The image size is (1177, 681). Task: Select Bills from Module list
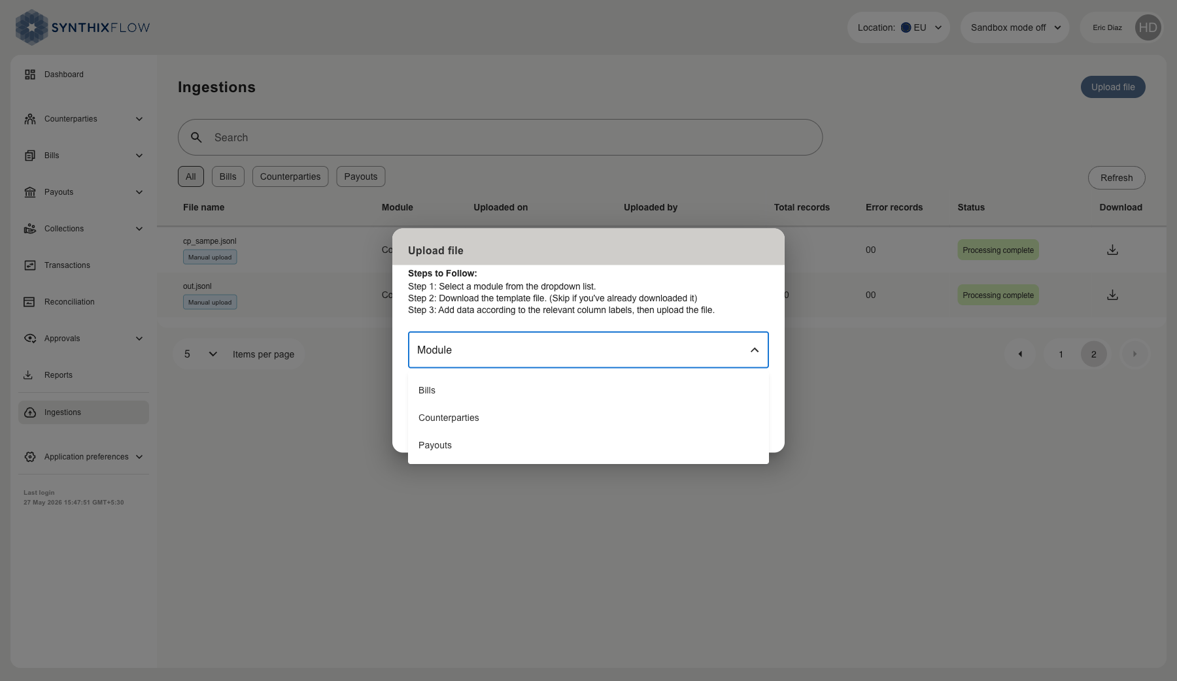click(x=588, y=390)
